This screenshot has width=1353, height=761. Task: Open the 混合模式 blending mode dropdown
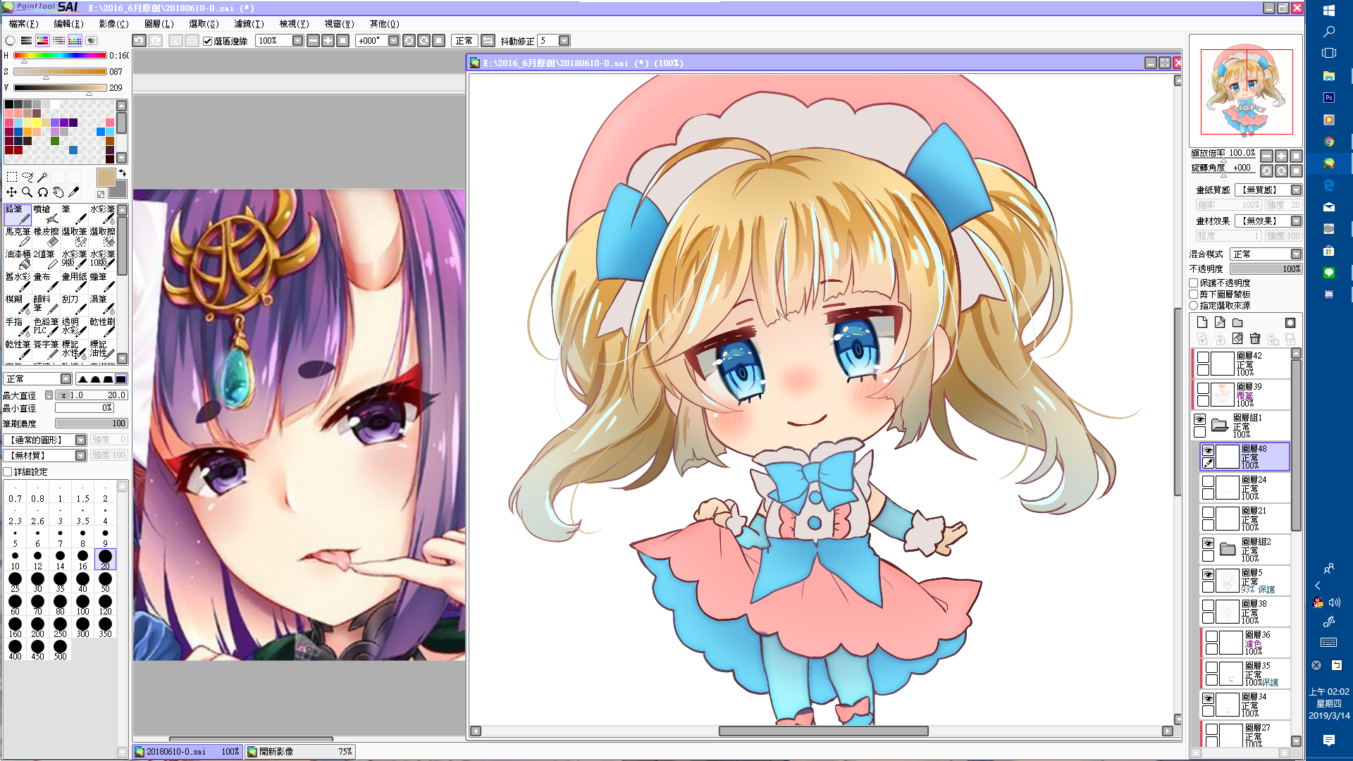coord(1296,254)
